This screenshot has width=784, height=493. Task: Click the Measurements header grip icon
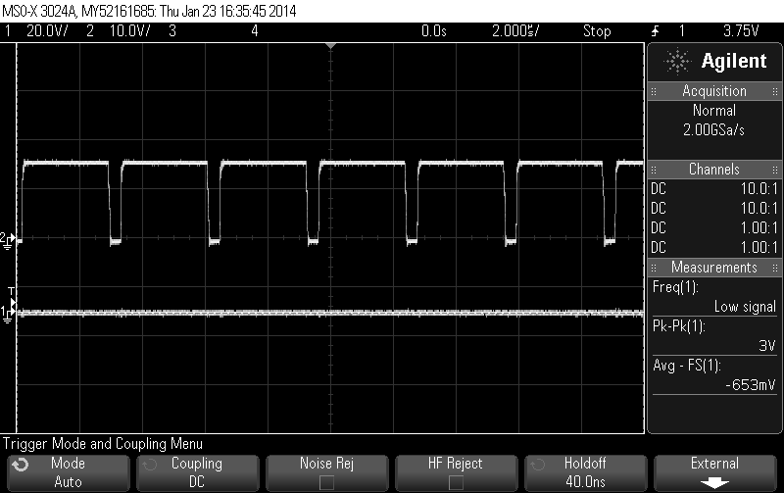pyautogui.click(x=653, y=268)
